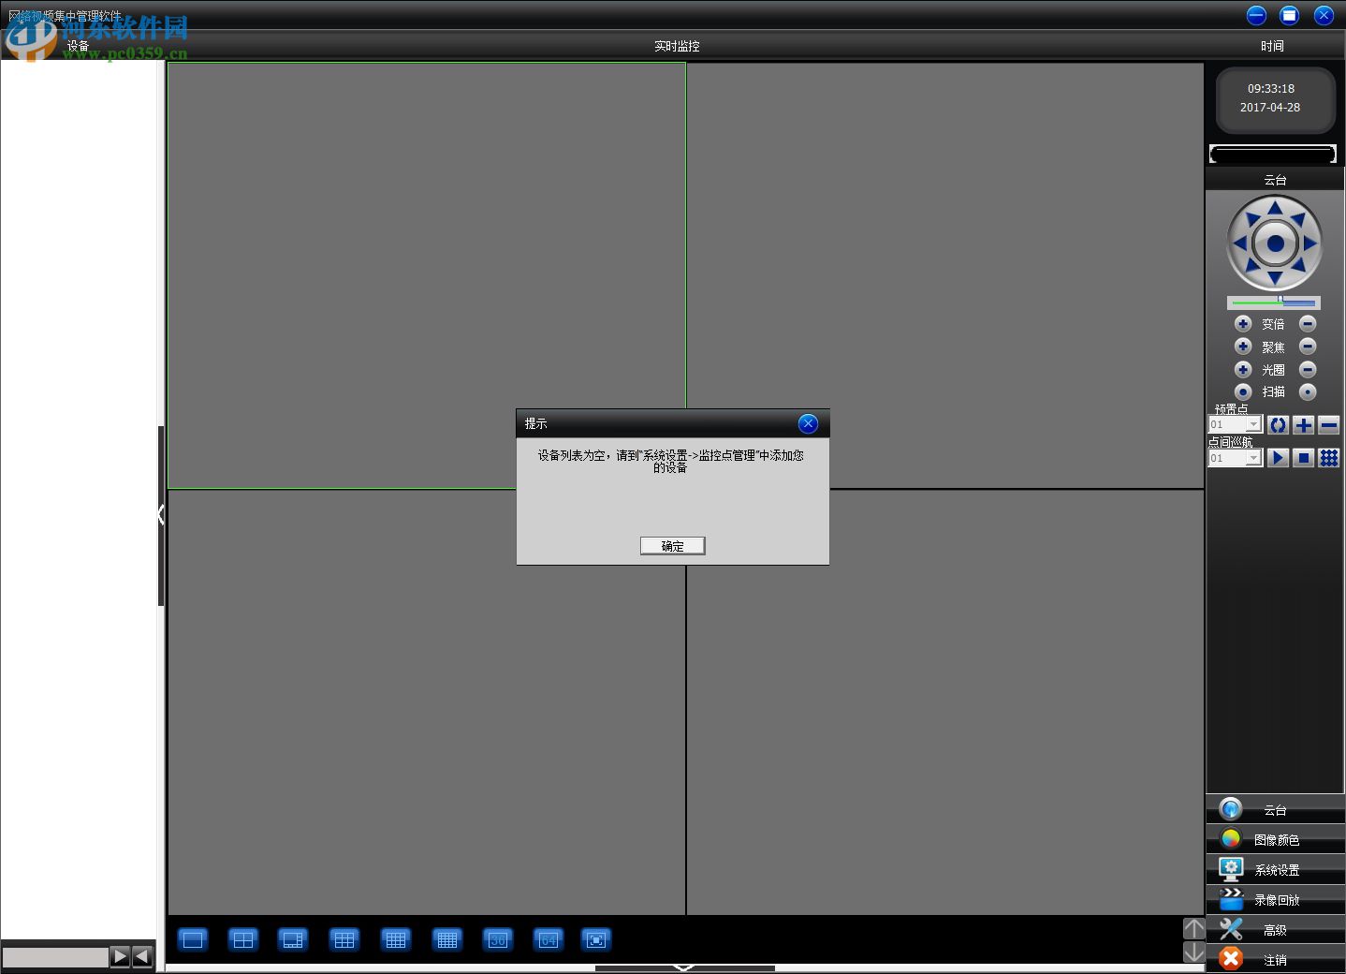This screenshot has height=974, width=1346.
Task: Pan PTZ camera right with arrow
Action: tap(1310, 243)
